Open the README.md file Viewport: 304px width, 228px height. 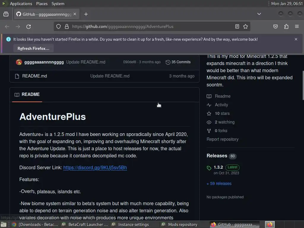(x=34, y=76)
